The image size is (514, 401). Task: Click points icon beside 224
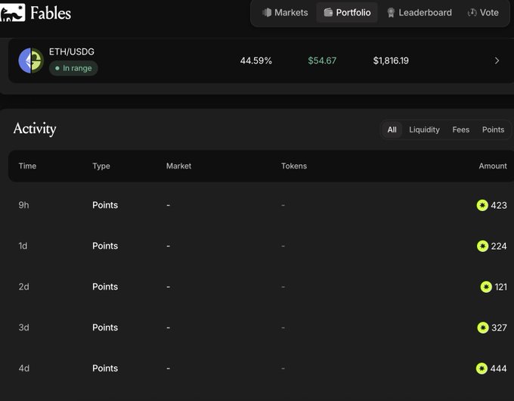(482, 246)
